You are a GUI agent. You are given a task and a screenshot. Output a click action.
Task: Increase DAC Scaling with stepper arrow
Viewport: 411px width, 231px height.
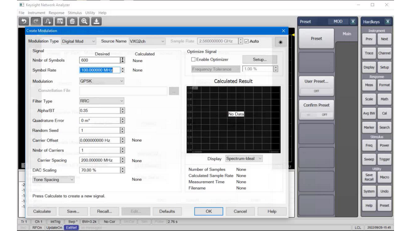[x=122, y=169]
